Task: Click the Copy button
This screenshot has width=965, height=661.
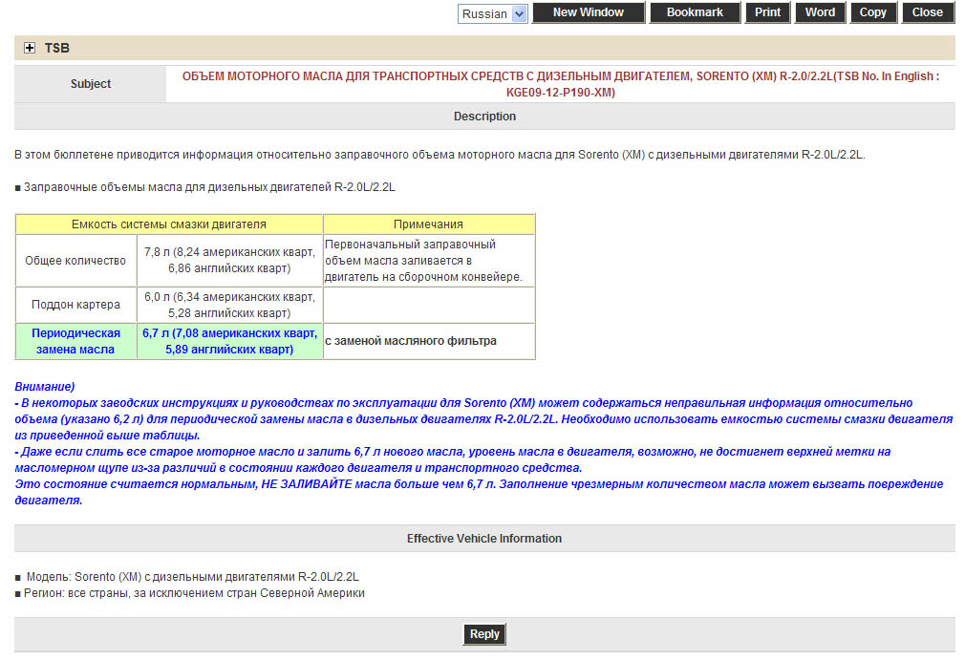Action: coord(872,12)
